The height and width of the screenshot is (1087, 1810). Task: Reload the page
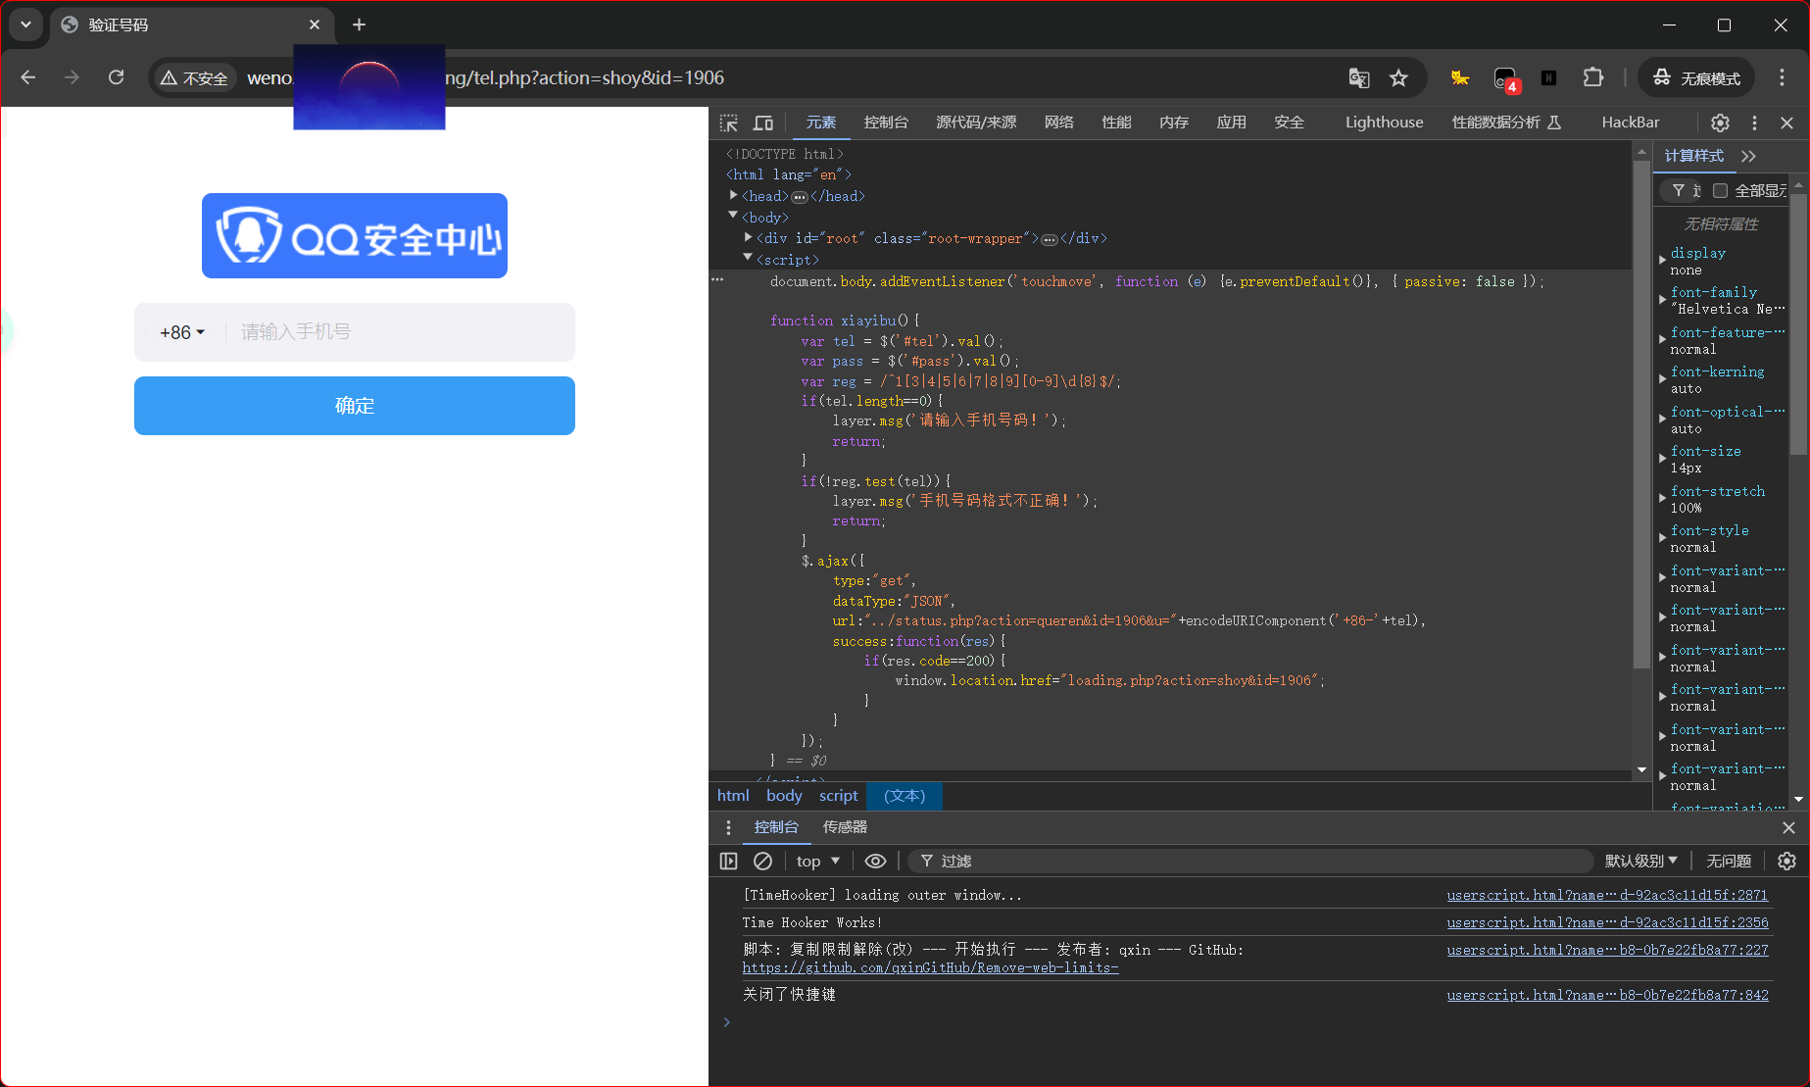(116, 77)
